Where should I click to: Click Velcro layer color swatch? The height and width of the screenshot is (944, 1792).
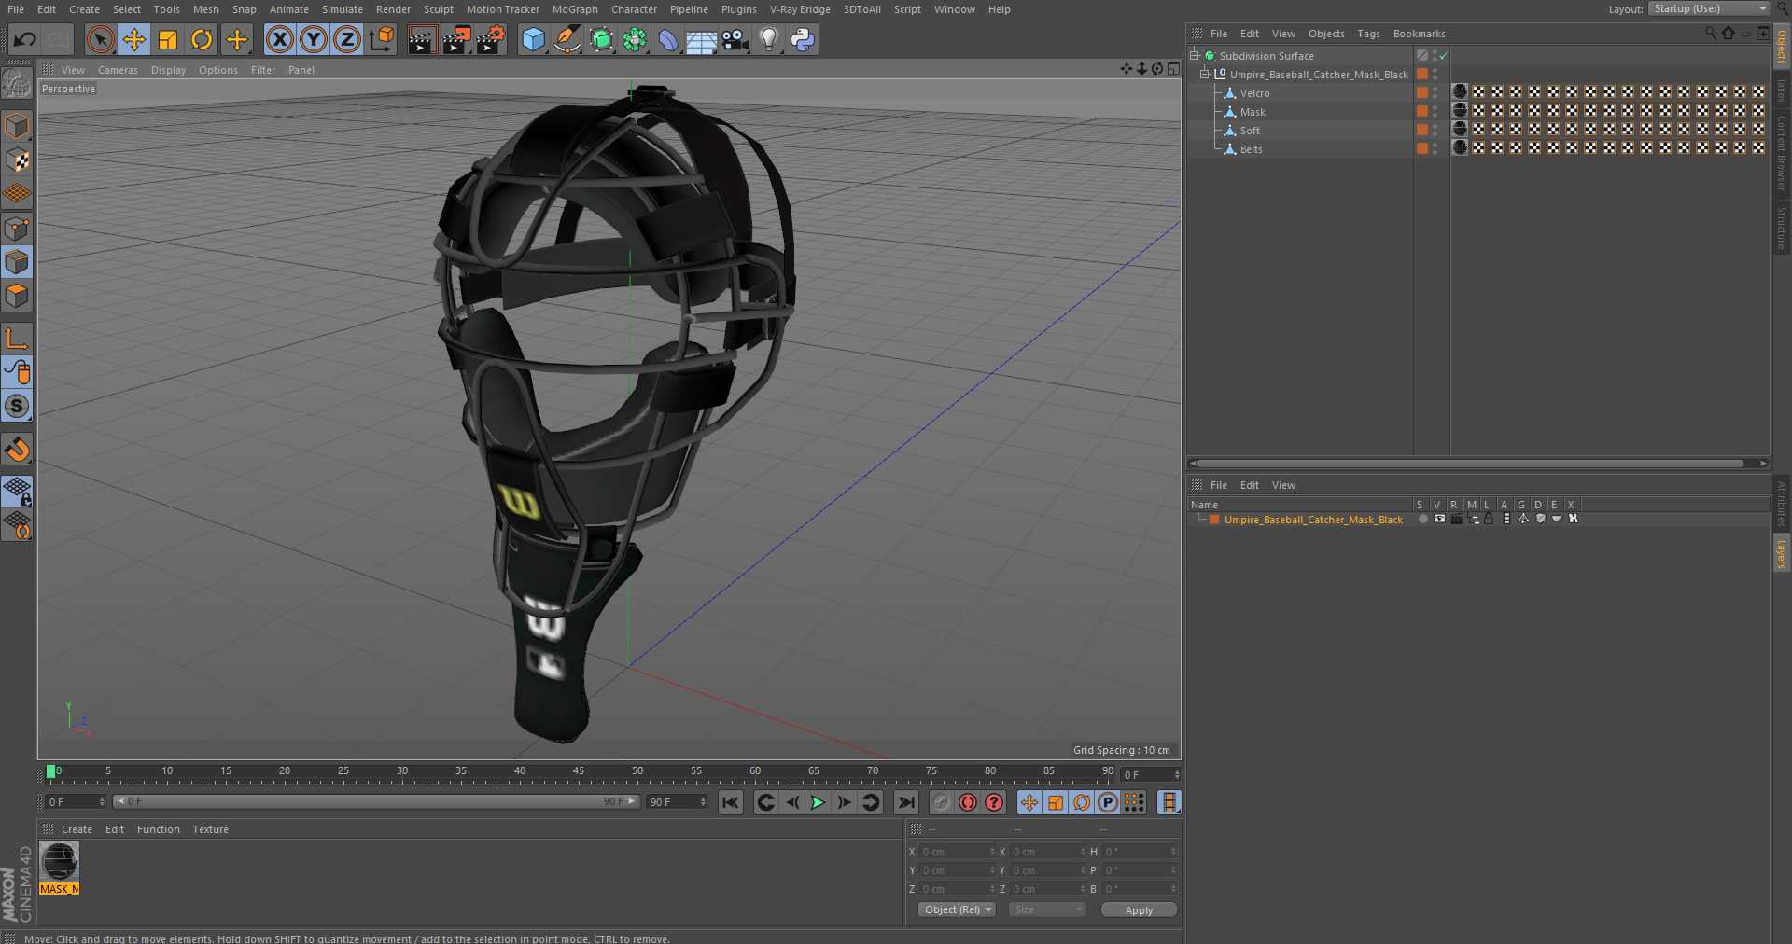(x=1422, y=92)
